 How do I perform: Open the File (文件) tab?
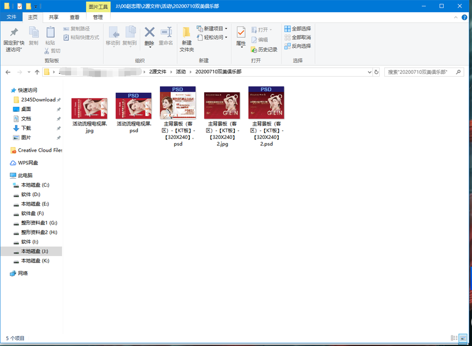coord(12,17)
